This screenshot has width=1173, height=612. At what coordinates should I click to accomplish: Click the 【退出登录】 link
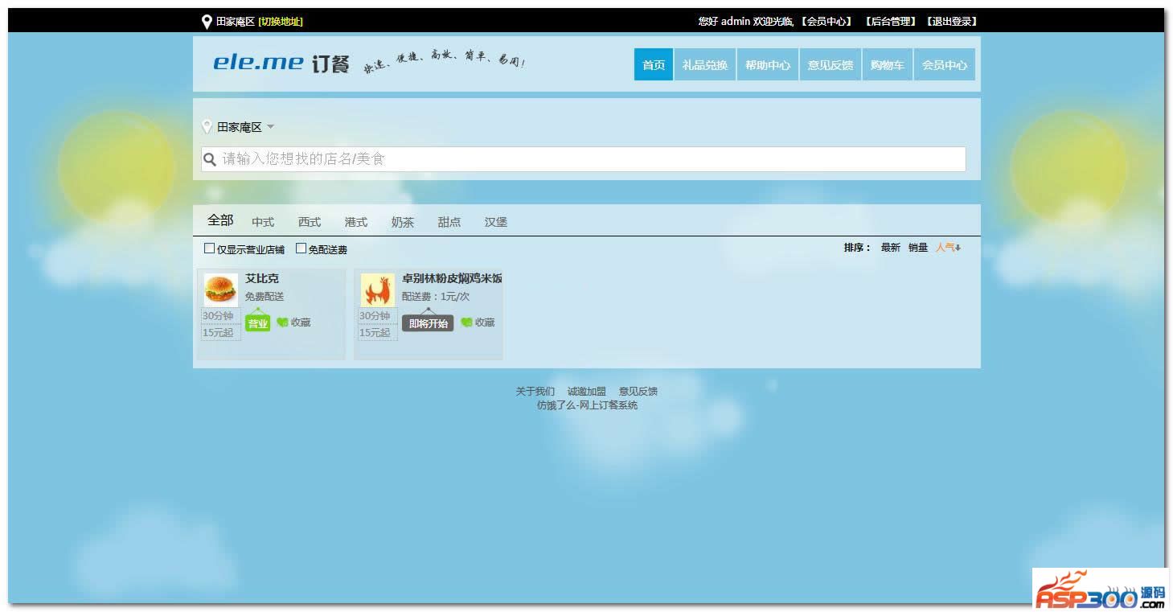click(953, 22)
